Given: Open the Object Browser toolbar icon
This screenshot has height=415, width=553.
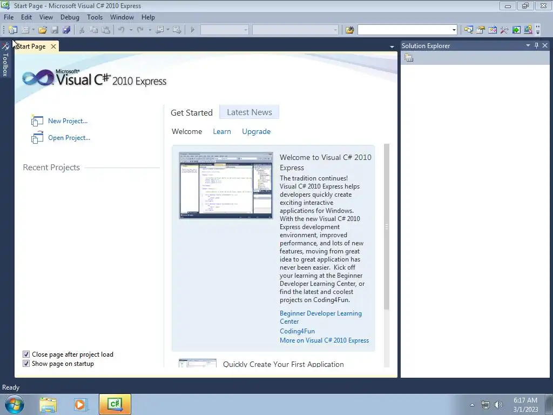Looking at the screenshot, I should pos(493,30).
